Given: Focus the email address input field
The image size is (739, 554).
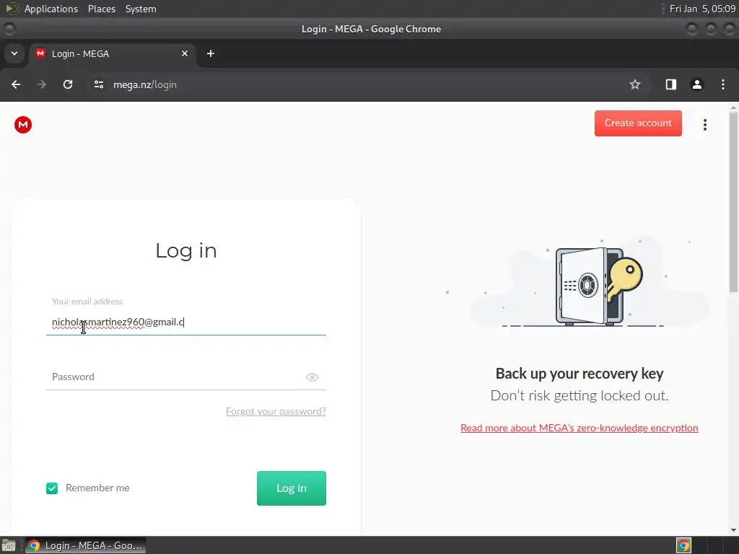Looking at the screenshot, I should (x=185, y=322).
